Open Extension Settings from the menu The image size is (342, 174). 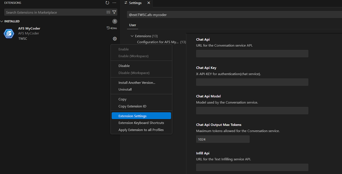(141, 116)
